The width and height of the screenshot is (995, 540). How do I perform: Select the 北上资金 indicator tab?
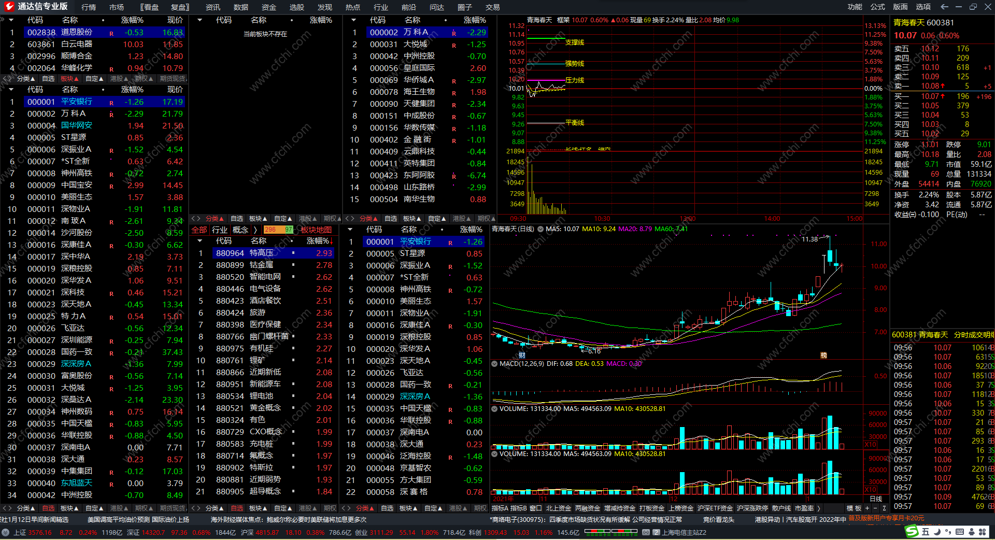tap(559, 508)
